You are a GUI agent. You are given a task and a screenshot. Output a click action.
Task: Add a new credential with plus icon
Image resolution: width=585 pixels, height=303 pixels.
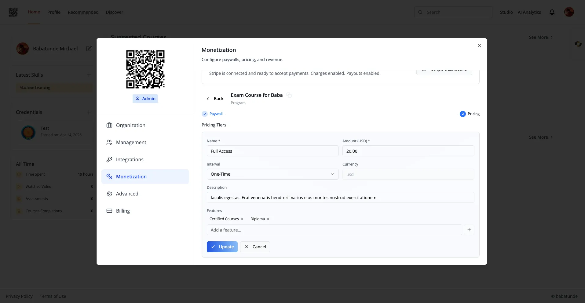89,112
